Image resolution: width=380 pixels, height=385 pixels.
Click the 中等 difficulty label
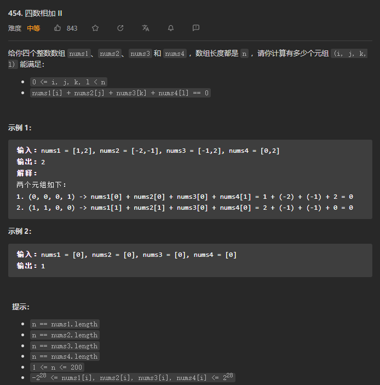coord(33,28)
